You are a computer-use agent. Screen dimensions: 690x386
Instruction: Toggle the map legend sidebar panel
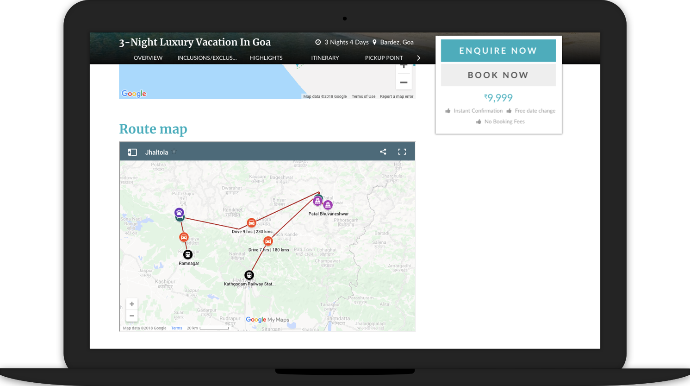coord(132,152)
